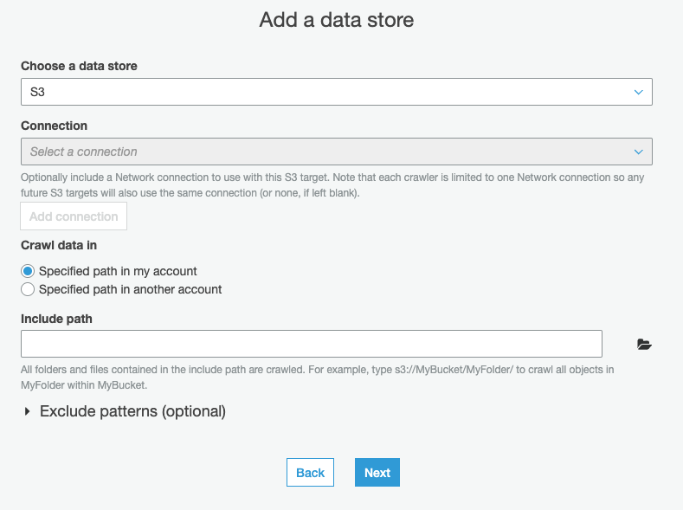The height and width of the screenshot is (510, 683).
Task: Go back with the Back button
Action: [310, 472]
